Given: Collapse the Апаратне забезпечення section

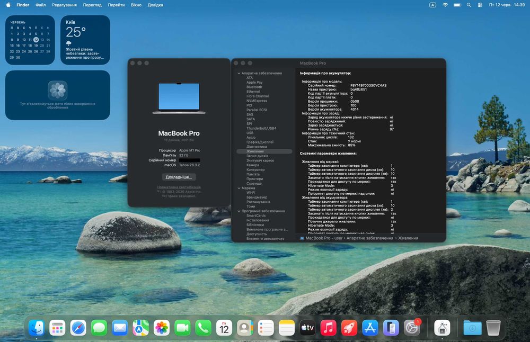Looking at the screenshot, I should [x=239, y=73].
